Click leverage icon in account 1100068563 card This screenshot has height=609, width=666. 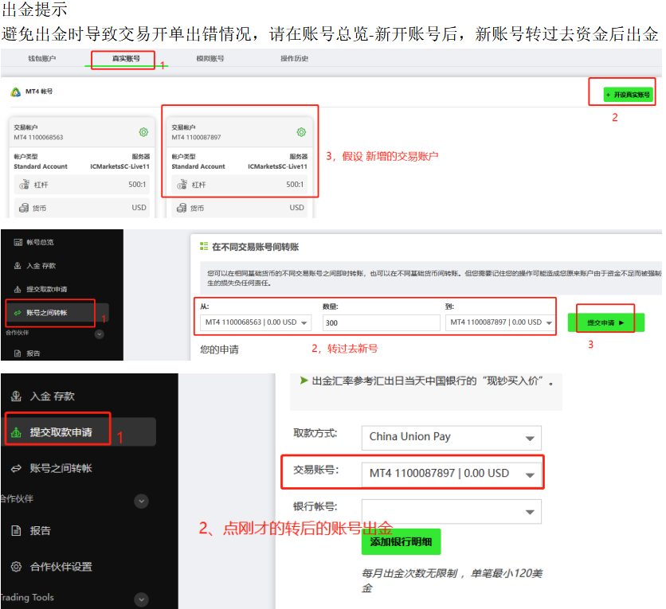tap(24, 184)
